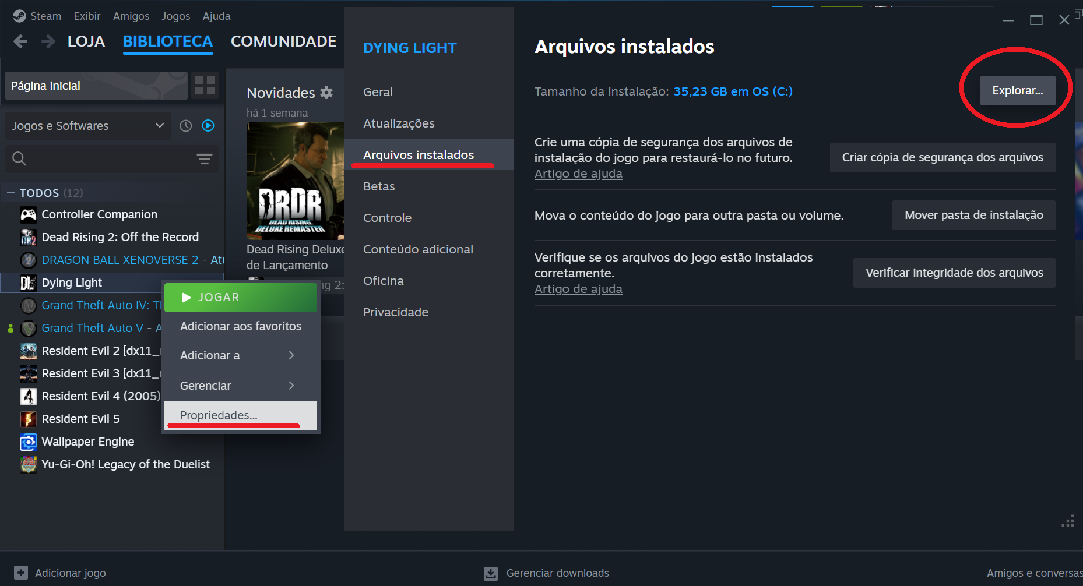Click Criar cópia de segurança dos arquivos
Image resolution: width=1083 pixels, height=586 pixels.
coord(943,157)
